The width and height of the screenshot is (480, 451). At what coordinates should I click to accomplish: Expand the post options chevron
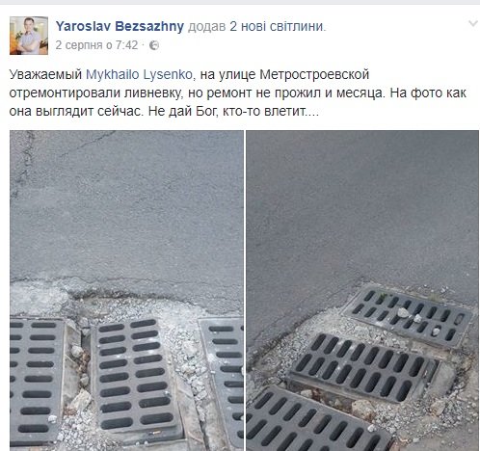coord(472,23)
